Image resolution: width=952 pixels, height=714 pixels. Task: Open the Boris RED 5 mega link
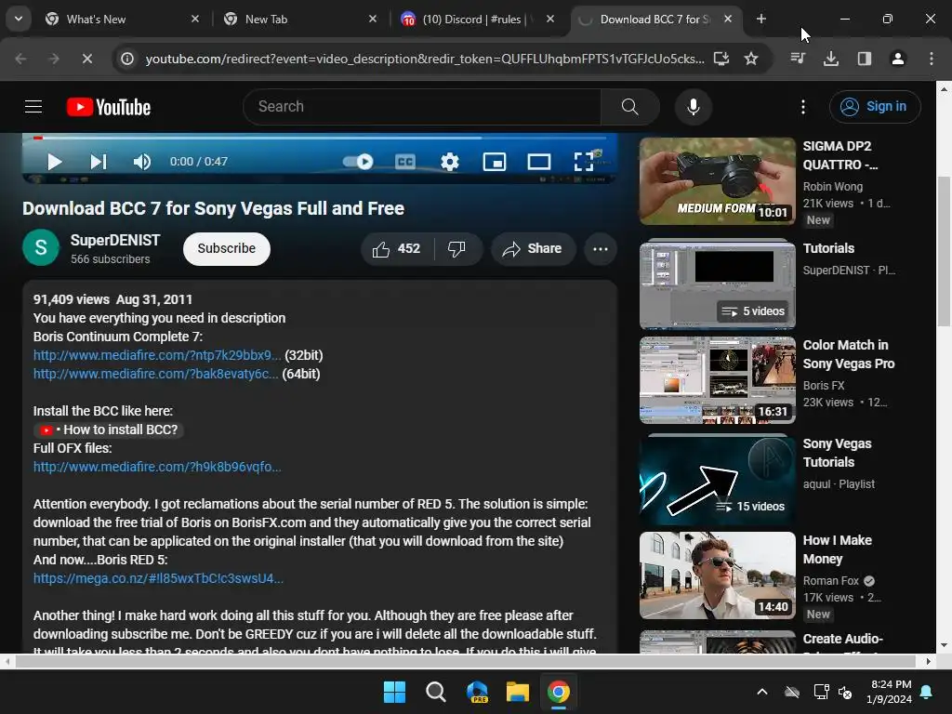[x=158, y=578]
